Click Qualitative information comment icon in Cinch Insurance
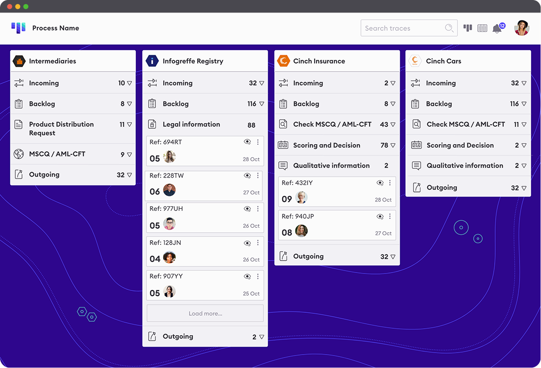The width and height of the screenshot is (541, 368). [283, 166]
